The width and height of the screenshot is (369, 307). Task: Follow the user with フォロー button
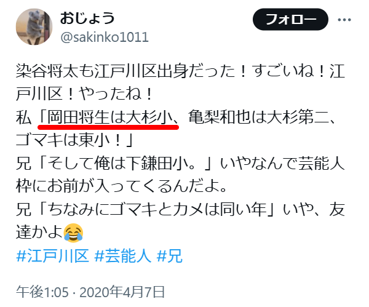pos(290,19)
